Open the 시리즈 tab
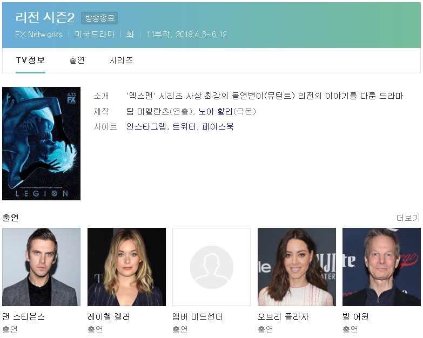 click(121, 60)
